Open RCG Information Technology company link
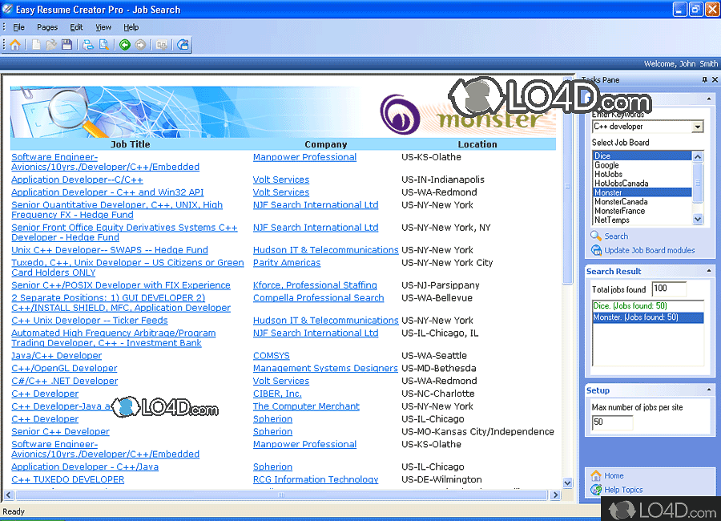 click(316, 479)
